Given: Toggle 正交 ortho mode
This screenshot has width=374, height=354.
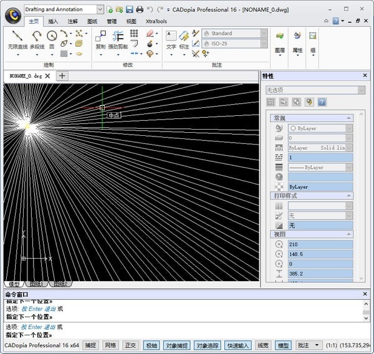Looking at the screenshot, I should point(130,345).
